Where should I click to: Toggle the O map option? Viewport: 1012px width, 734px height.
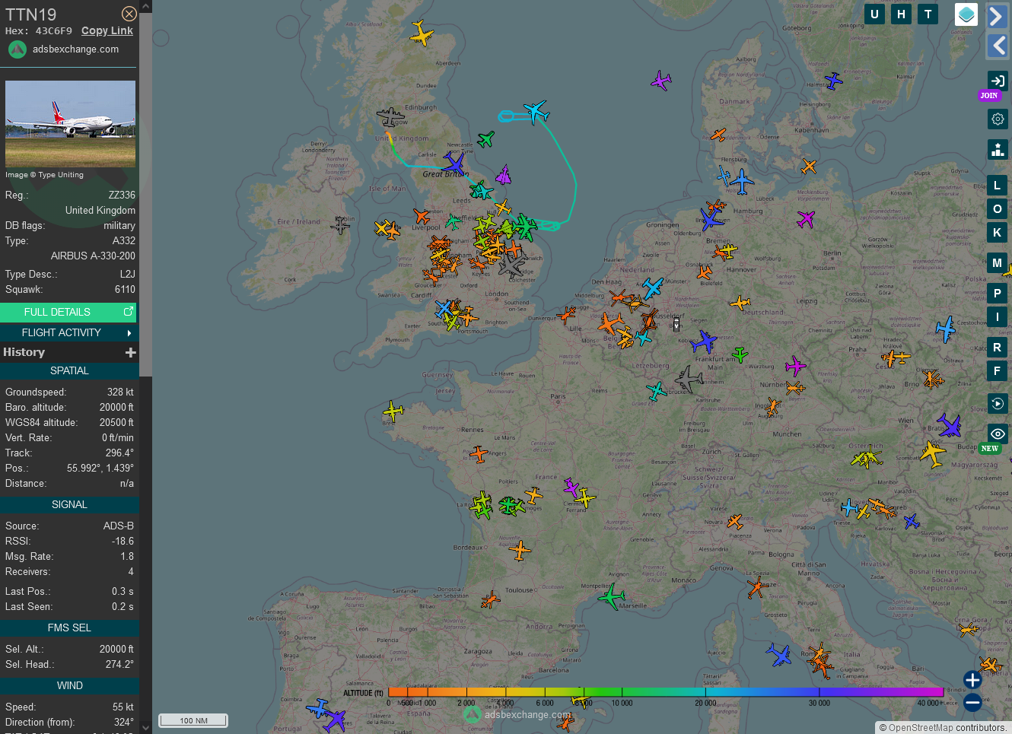click(998, 208)
